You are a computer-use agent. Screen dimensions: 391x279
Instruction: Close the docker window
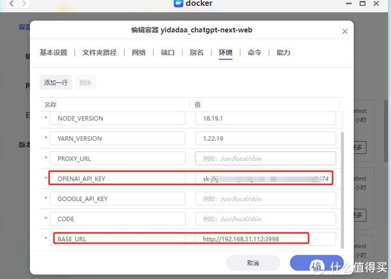(376, 3)
